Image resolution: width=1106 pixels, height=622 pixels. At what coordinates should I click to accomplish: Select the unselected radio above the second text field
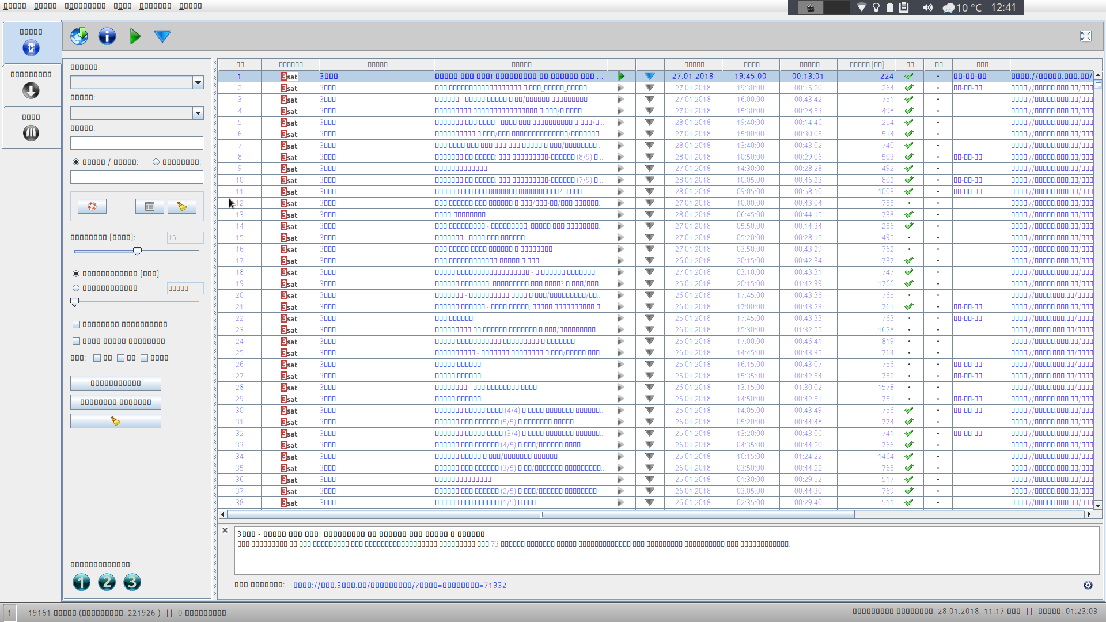coord(156,162)
